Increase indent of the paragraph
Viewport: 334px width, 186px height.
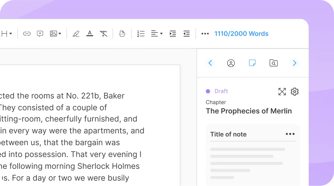pyautogui.click(x=173, y=34)
